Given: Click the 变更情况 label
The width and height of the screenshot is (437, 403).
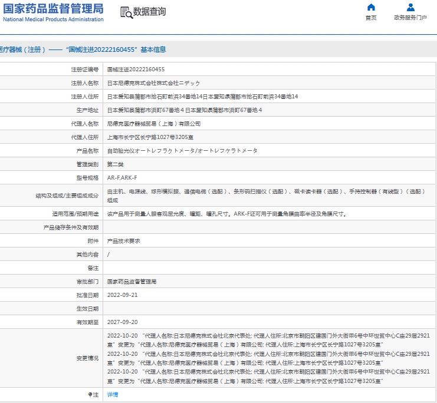Looking at the screenshot, I should point(87,358).
